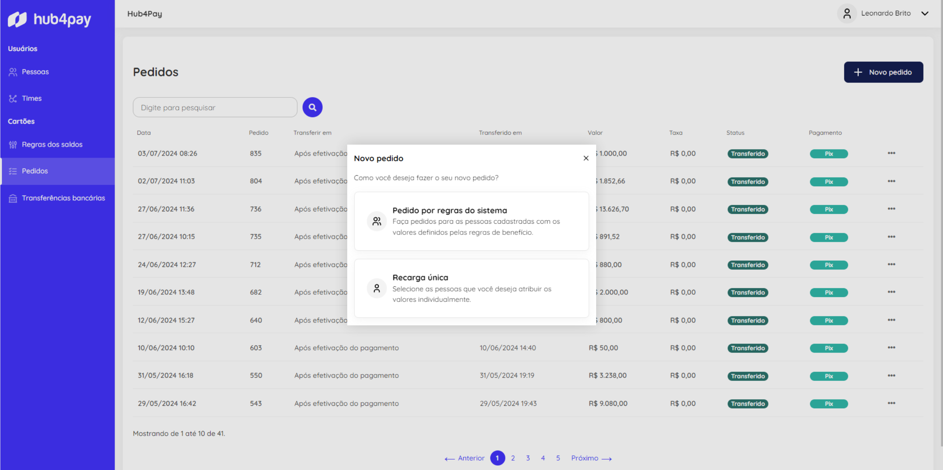
Task: Open actions menu for order 736
Action: pyautogui.click(x=891, y=209)
